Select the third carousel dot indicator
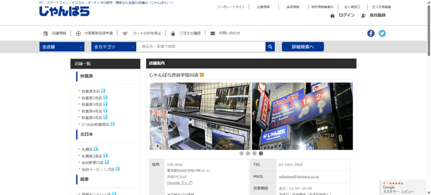This screenshot has width=431, height=195. click(x=254, y=154)
